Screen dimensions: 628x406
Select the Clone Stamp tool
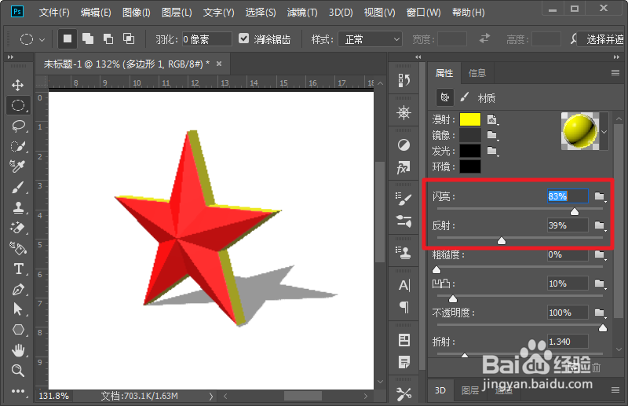[17, 207]
